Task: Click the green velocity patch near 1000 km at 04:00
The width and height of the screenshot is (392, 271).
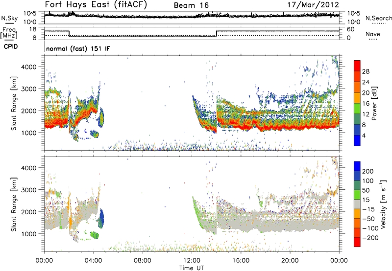Action: (x=95, y=235)
